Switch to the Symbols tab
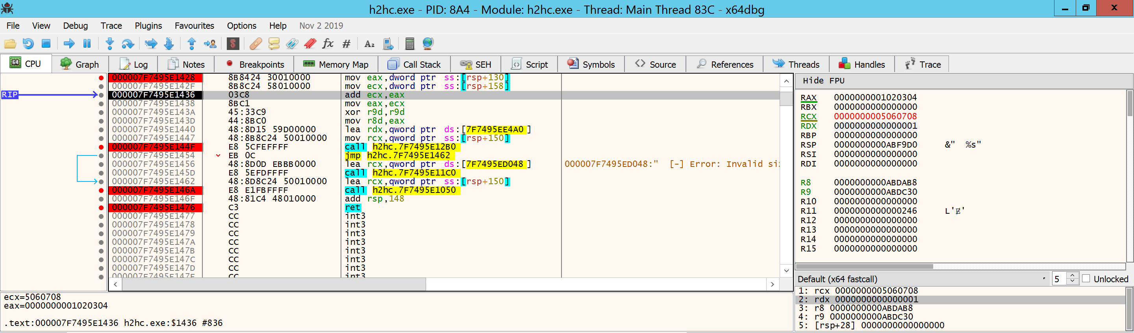This screenshot has width=1134, height=333. click(x=591, y=64)
